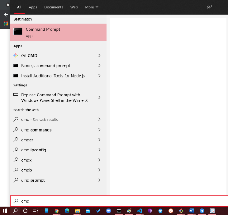
Task: Expand 'cmd prompt' web result arrow
Action: 99,180
